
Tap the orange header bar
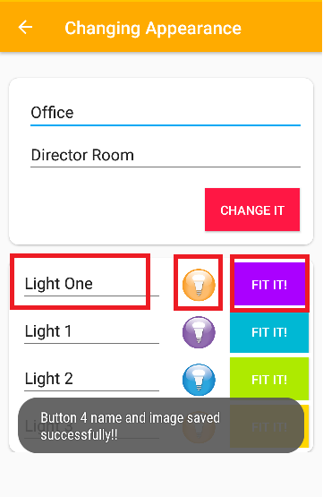161,27
